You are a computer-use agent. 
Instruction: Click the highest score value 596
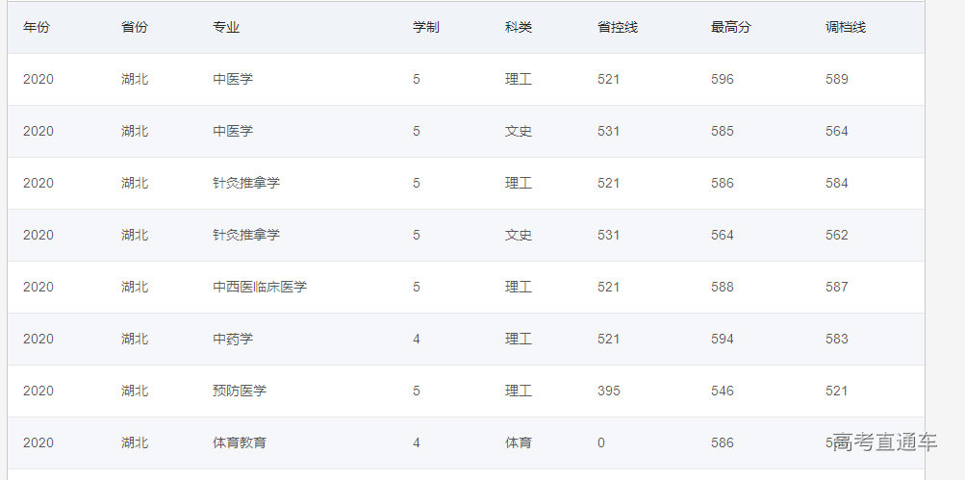pyautogui.click(x=723, y=79)
